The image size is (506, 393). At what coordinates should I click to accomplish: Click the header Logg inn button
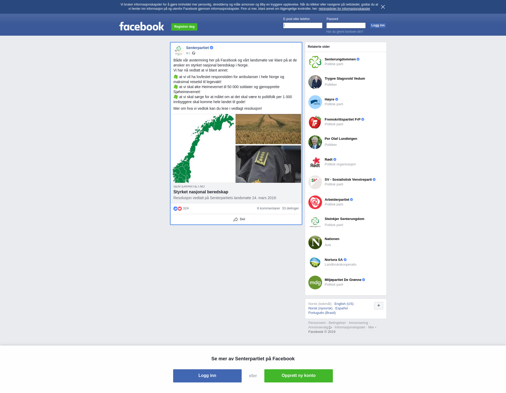(378, 26)
